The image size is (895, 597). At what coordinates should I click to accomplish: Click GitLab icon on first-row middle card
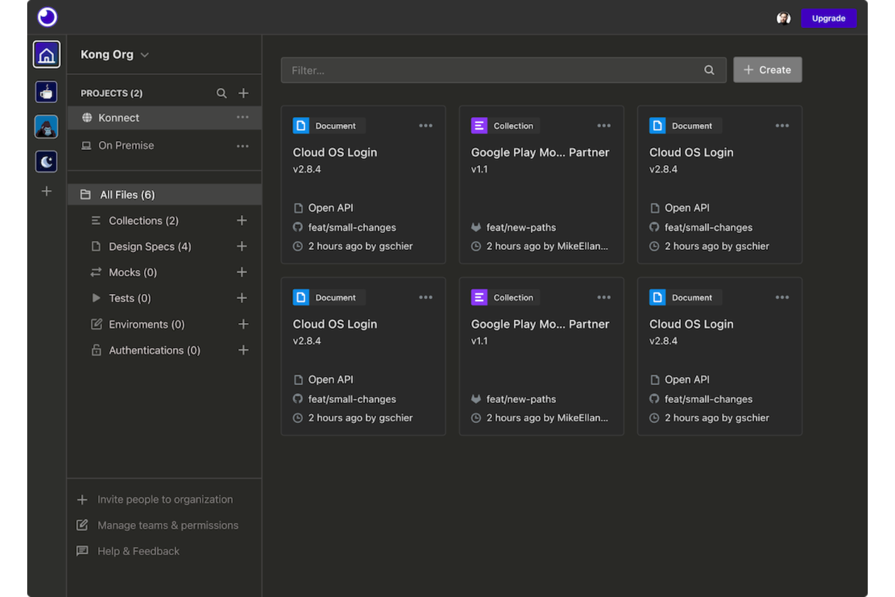point(477,227)
